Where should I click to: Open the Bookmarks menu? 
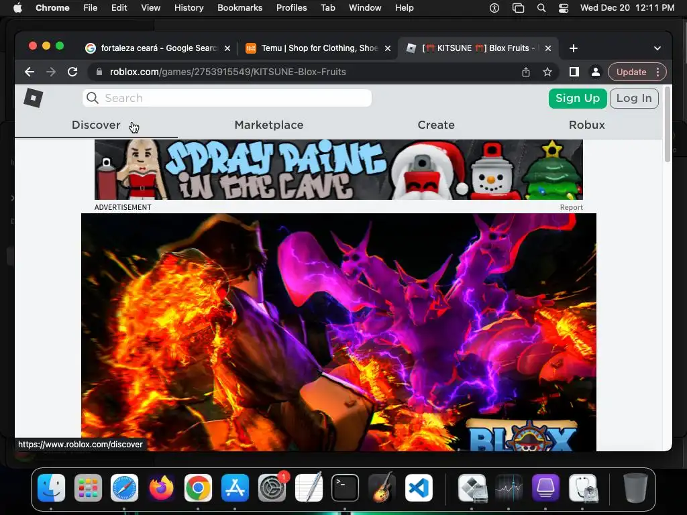240,7
